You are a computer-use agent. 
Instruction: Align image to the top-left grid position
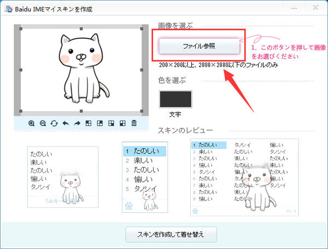(89, 123)
